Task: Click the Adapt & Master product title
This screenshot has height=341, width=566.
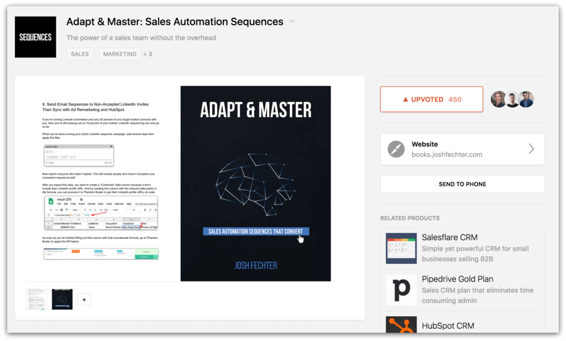Action: (175, 22)
